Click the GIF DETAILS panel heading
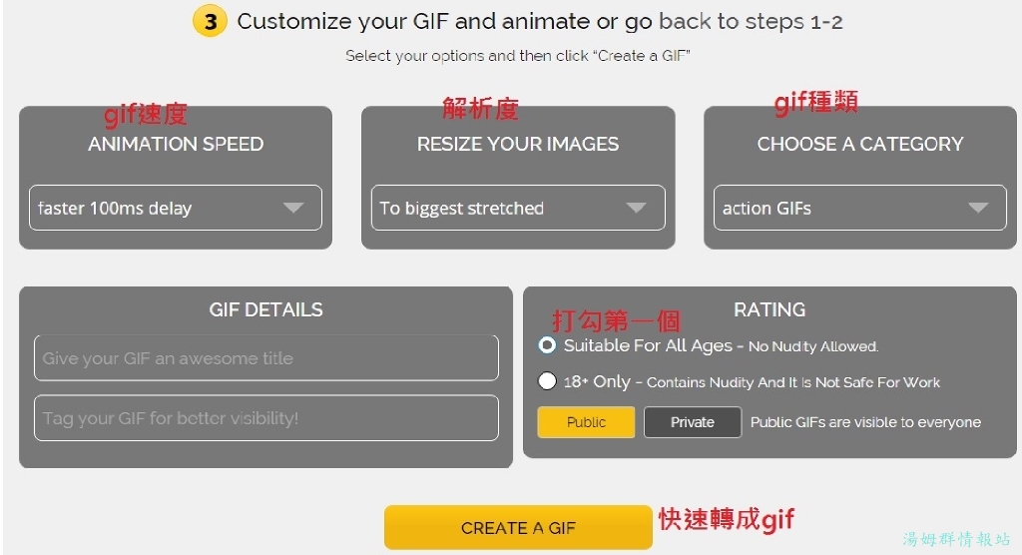This screenshot has width=1022, height=555. pyautogui.click(x=265, y=309)
